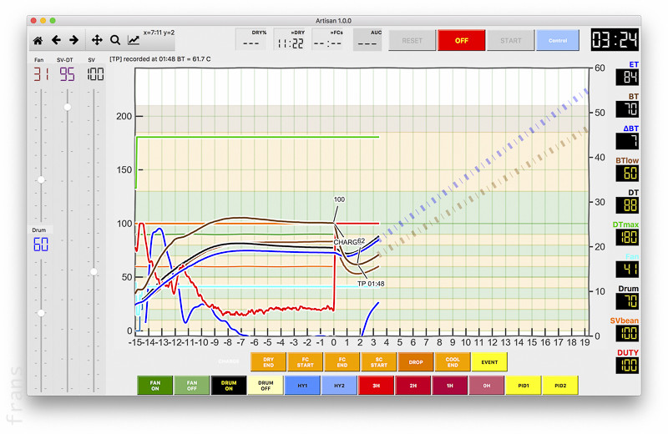
Task: Click the roast timer LCD display
Action: (x=615, y=40)
